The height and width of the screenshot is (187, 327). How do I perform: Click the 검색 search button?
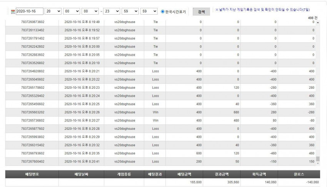pyautogui.click(x=201, y=12)
